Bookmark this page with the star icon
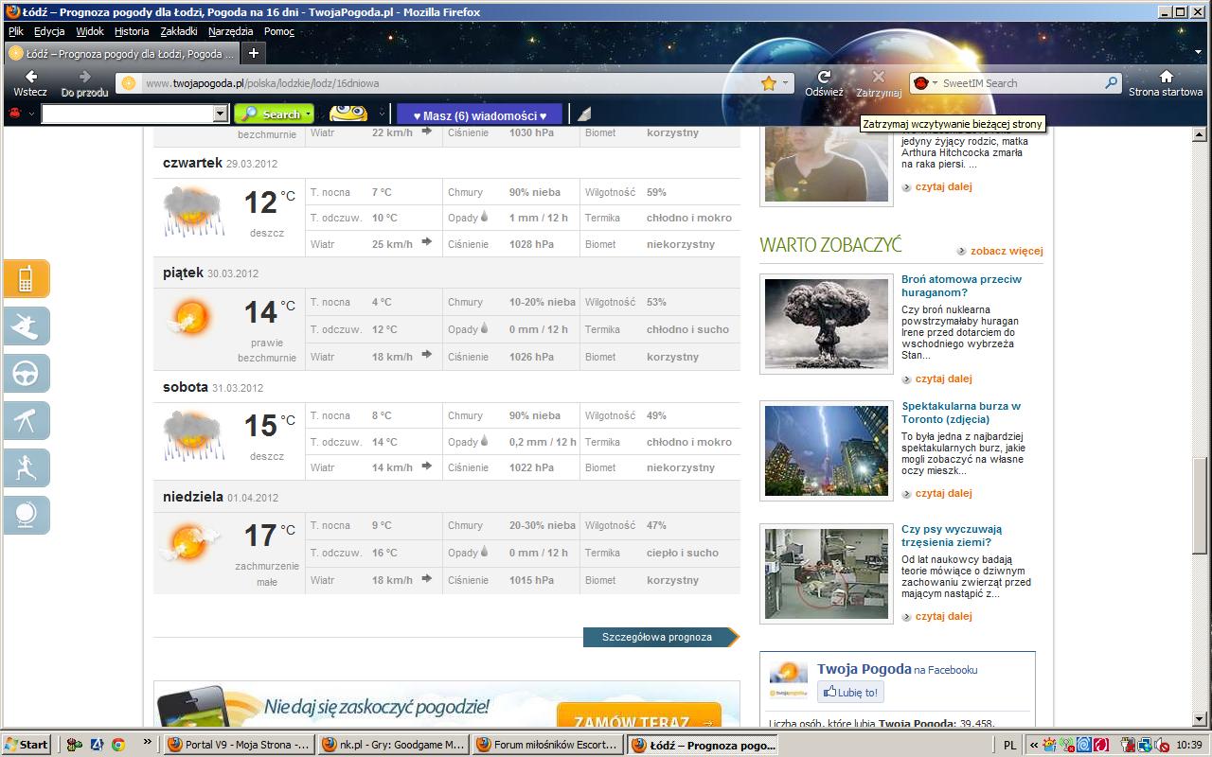This screenshot has height=757, width=1212. click(768, 83)
